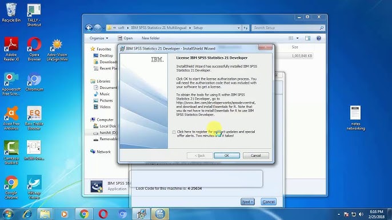This screenshot has width=392, height=220.
Task: Open the TALLY shortcut on the desktop
Action: [34, 15]
